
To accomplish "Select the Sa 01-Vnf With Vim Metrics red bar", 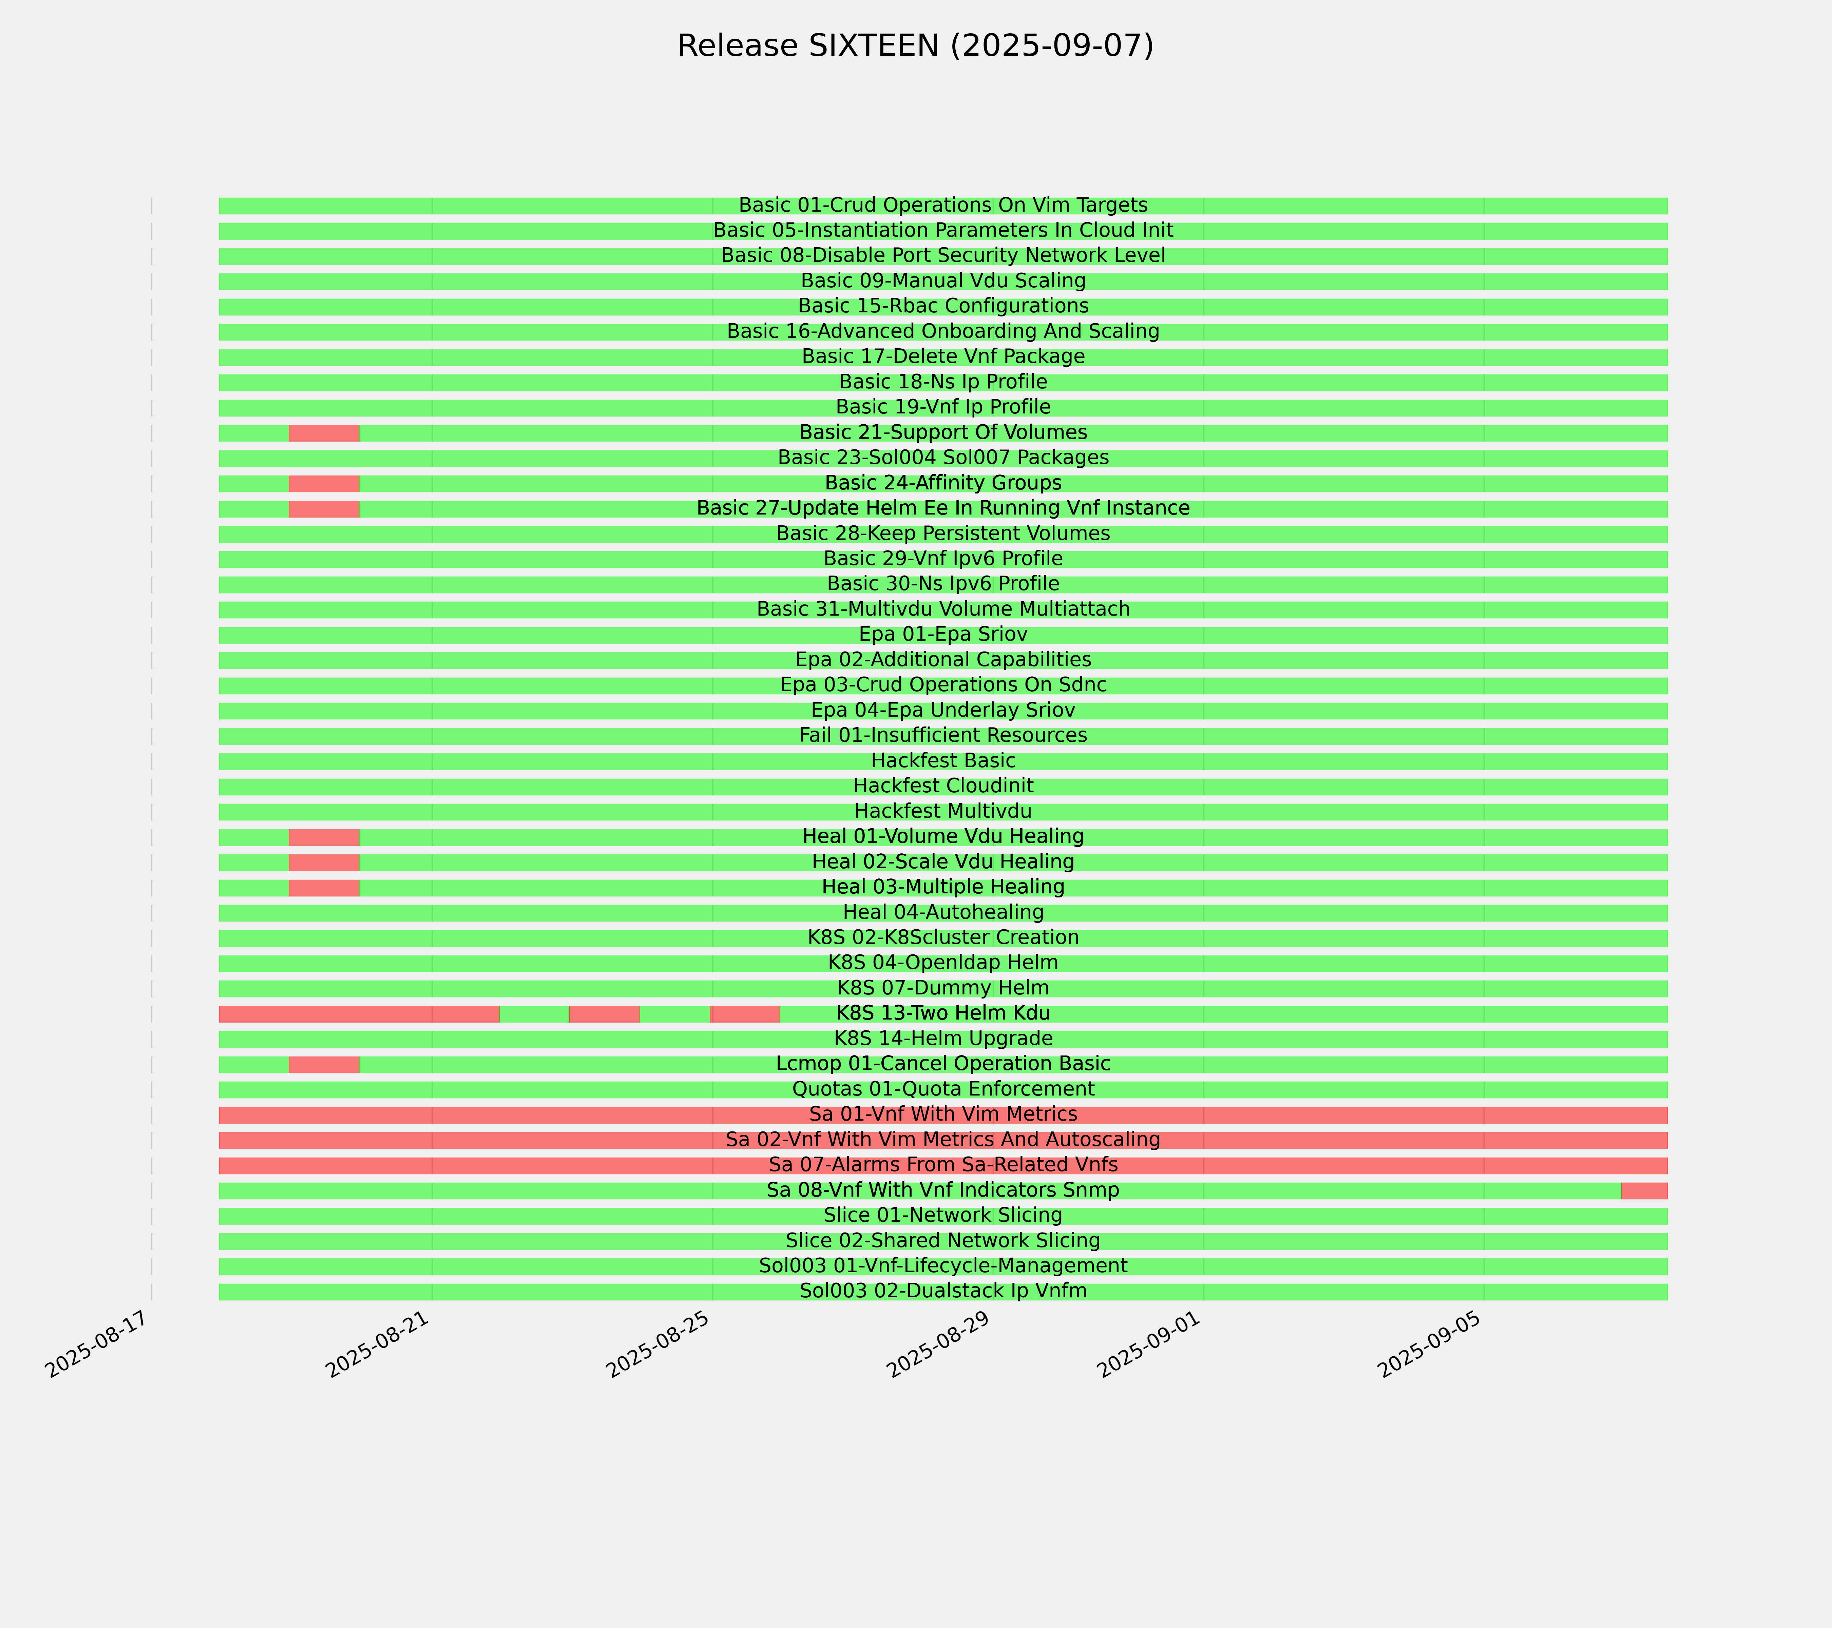I will click(x=943, y=1115).
